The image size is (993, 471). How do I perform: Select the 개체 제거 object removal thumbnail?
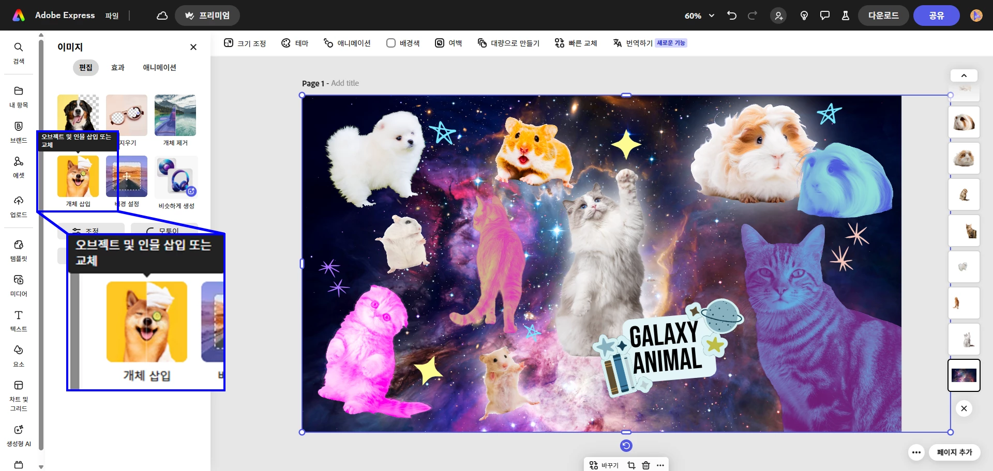(x=175, y=115)
